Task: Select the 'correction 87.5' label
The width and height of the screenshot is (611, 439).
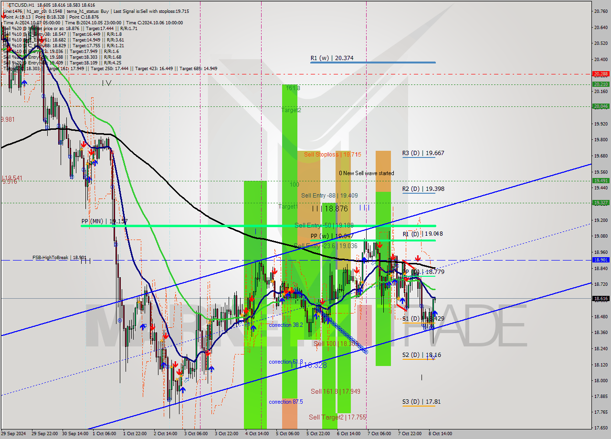Action: [285, 402]
